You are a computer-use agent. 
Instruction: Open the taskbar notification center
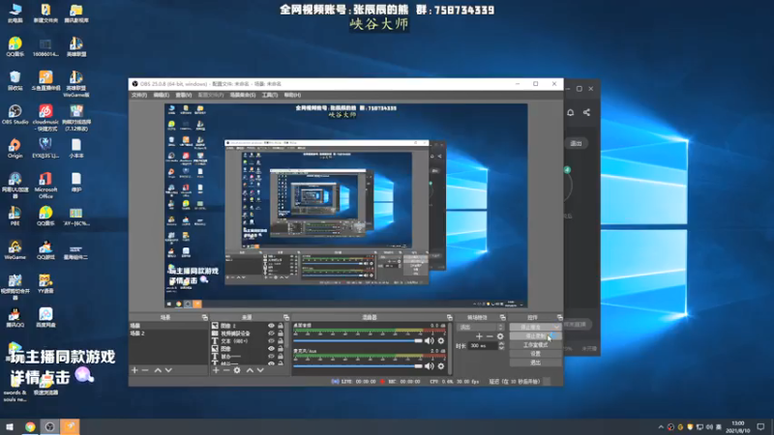[x=760, y=427]
